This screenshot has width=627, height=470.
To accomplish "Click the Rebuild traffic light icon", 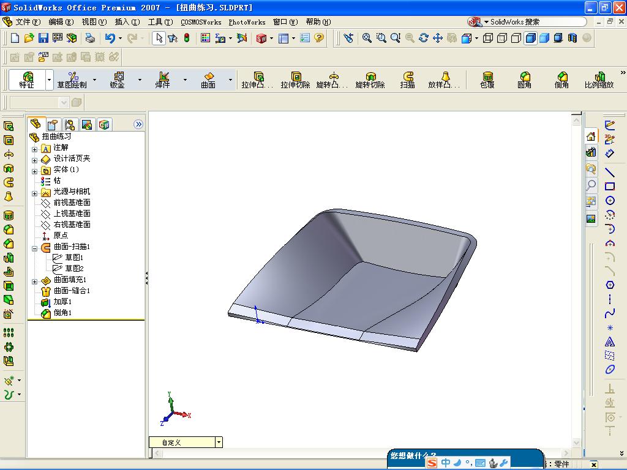I will [x=187, y=38].
